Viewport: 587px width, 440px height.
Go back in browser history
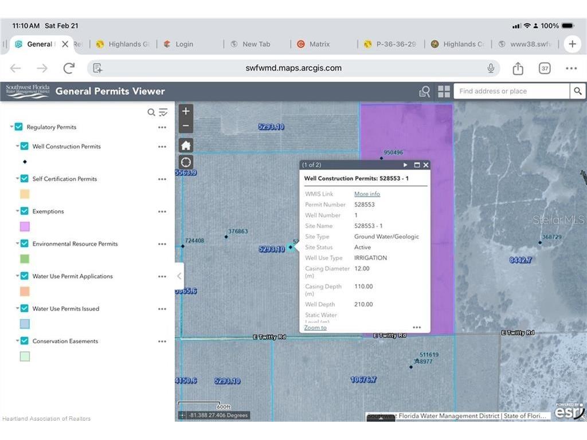coord(15,68)
